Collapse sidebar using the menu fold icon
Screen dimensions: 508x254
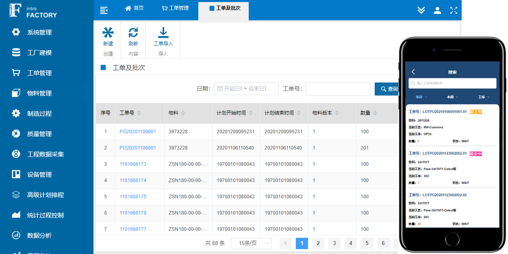(104, 10)
